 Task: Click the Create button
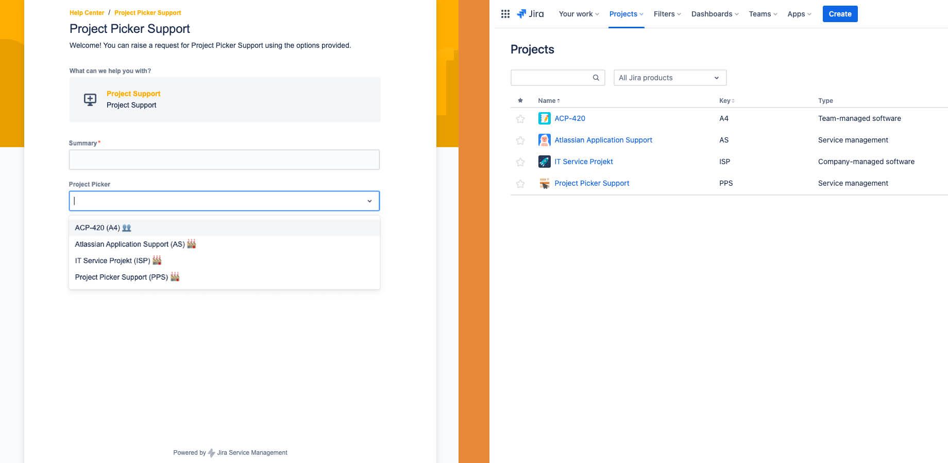tap(840, 14)
